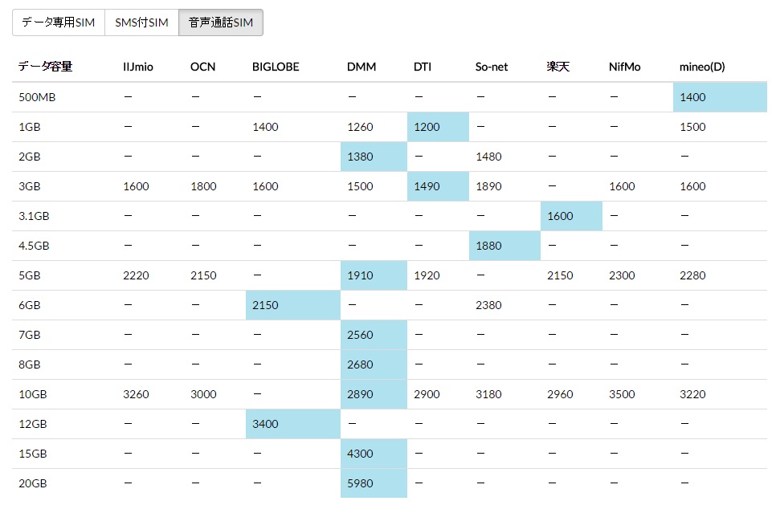
Task: Click the DTI column header
Action: [423, 67]
